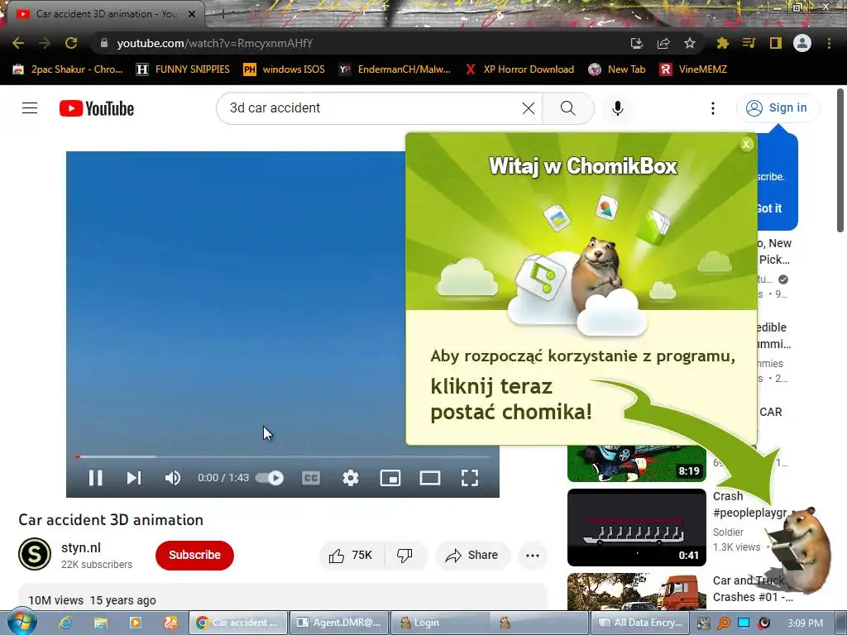The image size is (847, 635).
Task: Like the video (75K)
Action: point(352,555)
